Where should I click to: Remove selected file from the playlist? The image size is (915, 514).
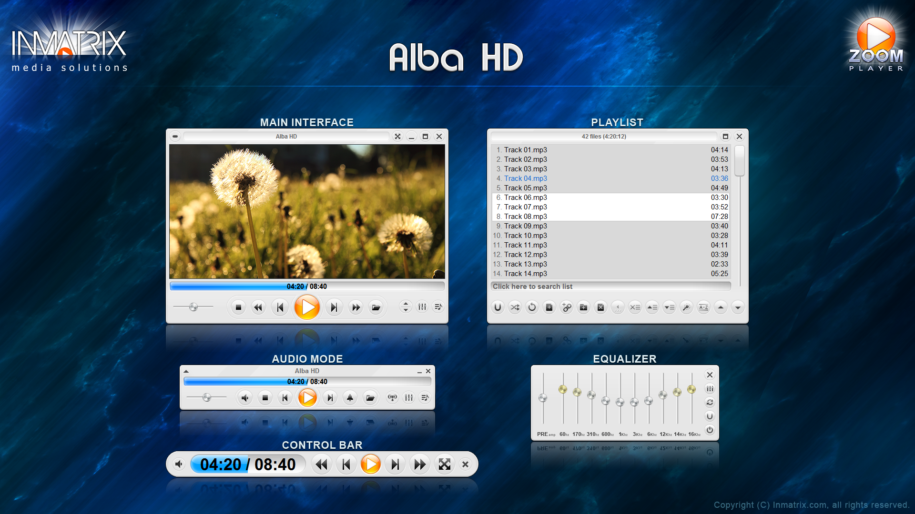(600, 307)
